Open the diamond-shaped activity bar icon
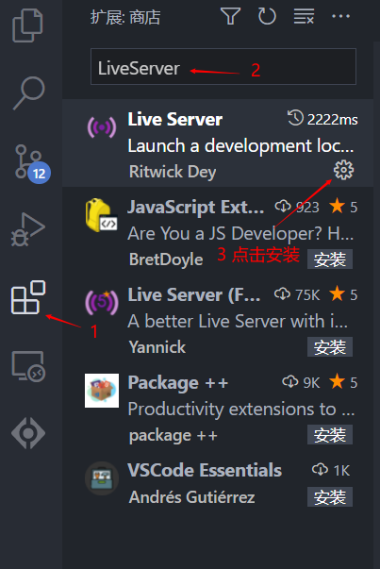Viewport: 380px width, 569px height. (28, 433)
